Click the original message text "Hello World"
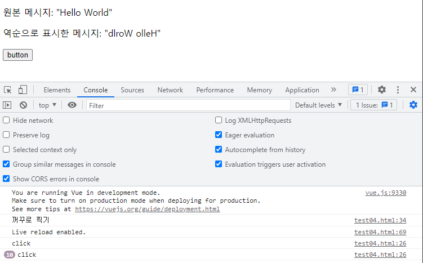Screen dimensions: 423x263 coord(84,12)
